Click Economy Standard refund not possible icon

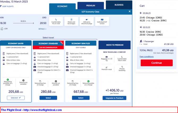click(56, 81)
